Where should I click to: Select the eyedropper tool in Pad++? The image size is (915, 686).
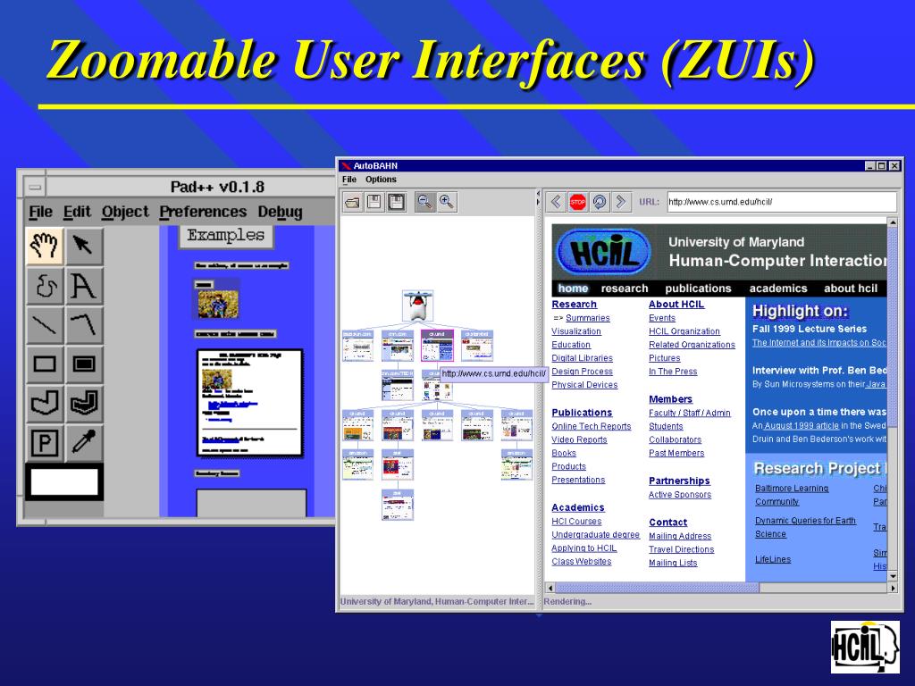pos(84,443)
